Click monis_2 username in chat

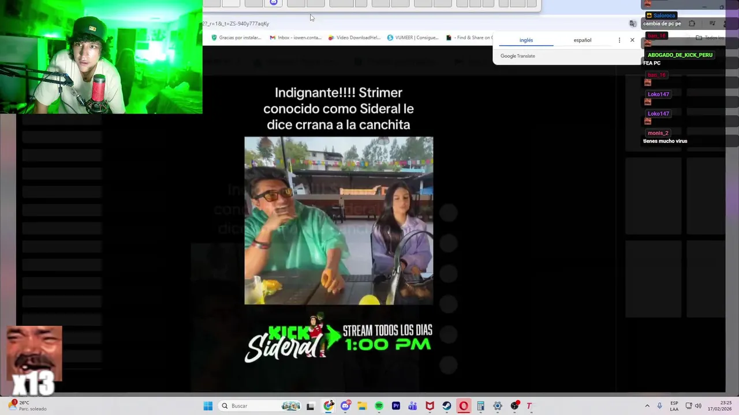point(658,133)
